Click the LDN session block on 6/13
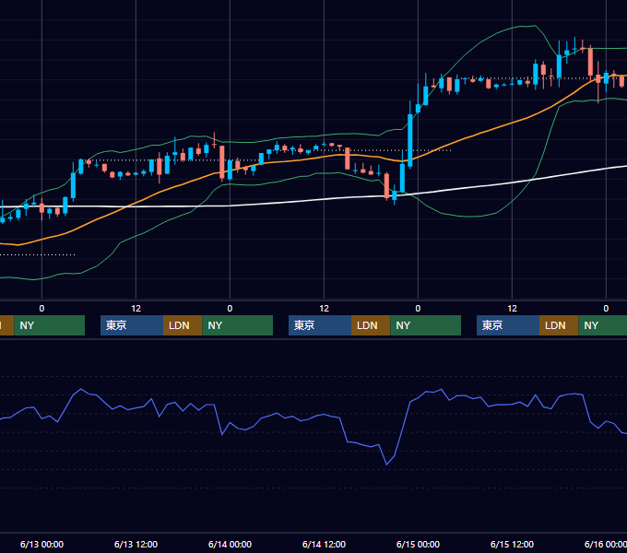 tap(183, 325)
